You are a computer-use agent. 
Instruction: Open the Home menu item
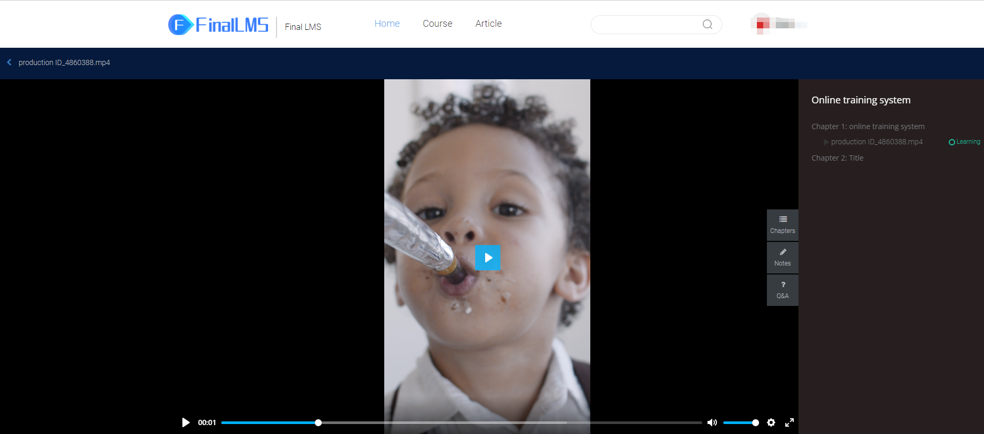pos(387,24)
